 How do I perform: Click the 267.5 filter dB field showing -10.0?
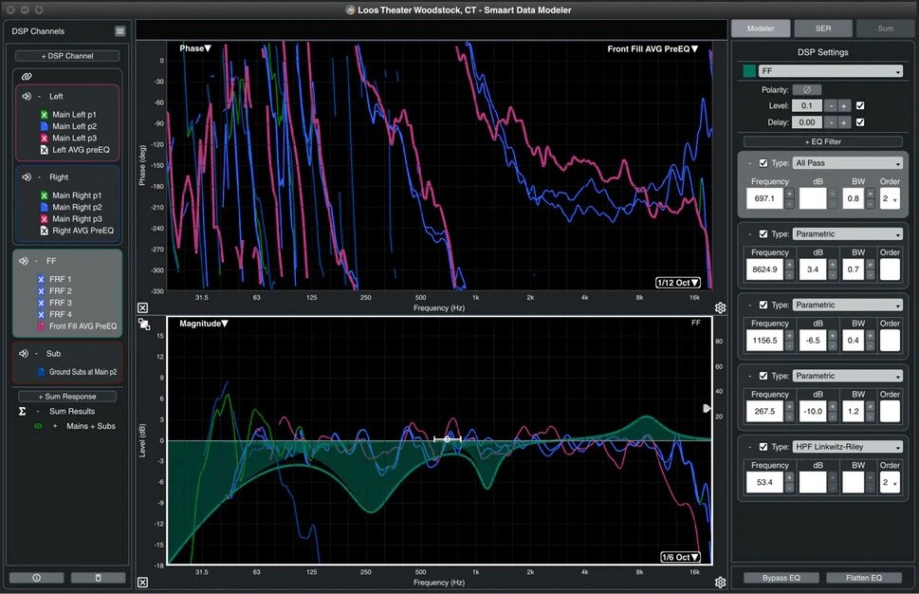click(813, 412)
